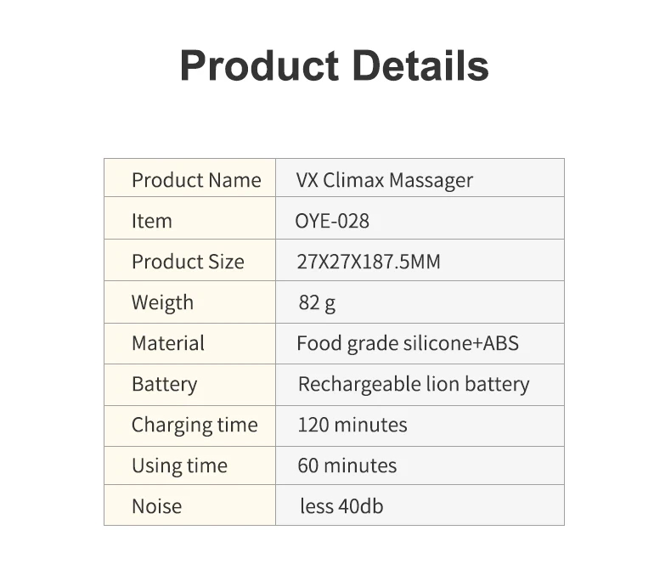Click the "60 minutes" usage value
The height and width of the screenshot is (581, 671).
click(x=347, y=465)
